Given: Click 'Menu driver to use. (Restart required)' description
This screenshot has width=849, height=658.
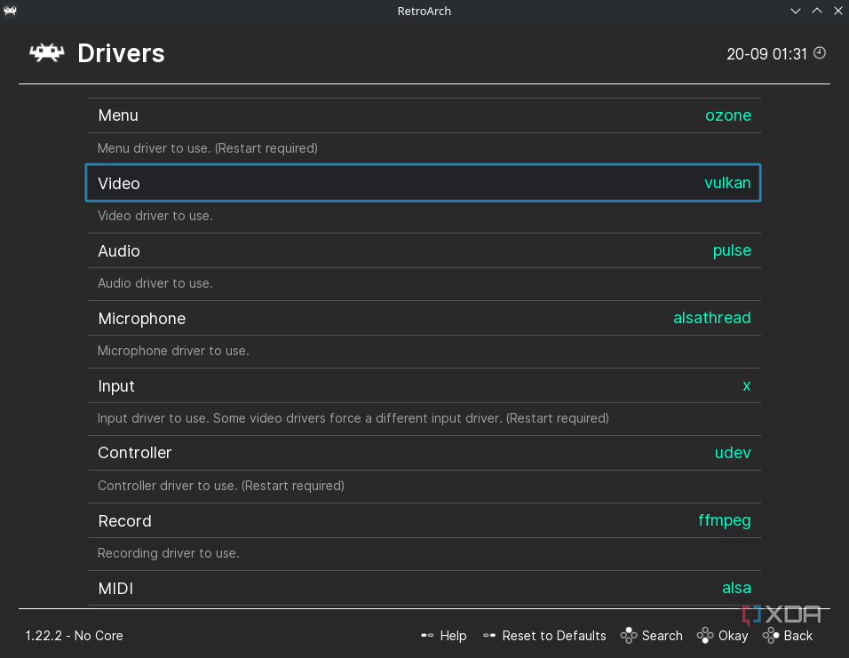Looking at the screenshot, I should click(x=208, y=147).
